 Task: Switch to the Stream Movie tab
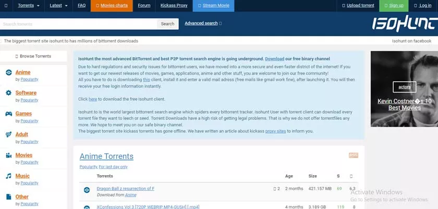pyautogui.click(x=213, y=6)
